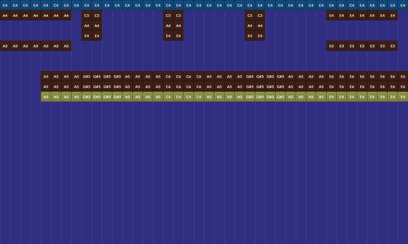
Task: Select first C6 note in upper brown row
Action: [x=168, y=76]
